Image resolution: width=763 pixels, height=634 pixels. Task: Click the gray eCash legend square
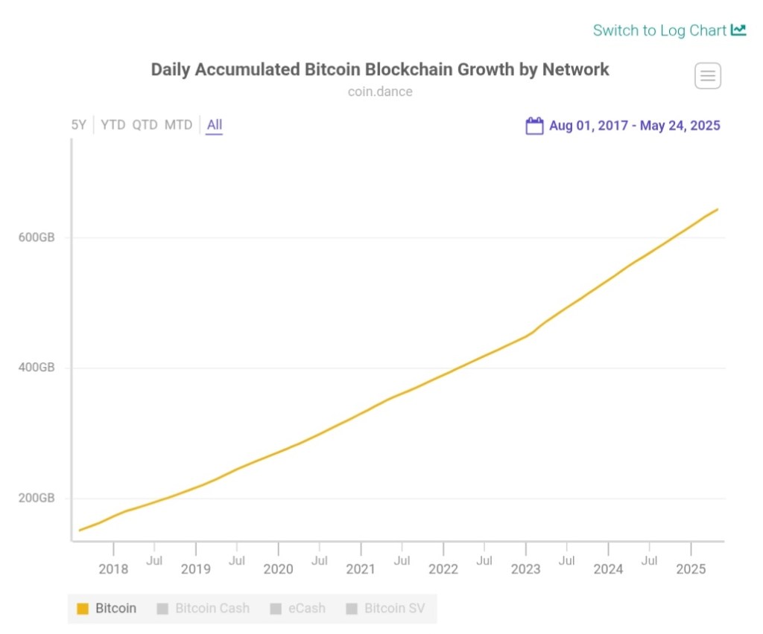[276, 609]
